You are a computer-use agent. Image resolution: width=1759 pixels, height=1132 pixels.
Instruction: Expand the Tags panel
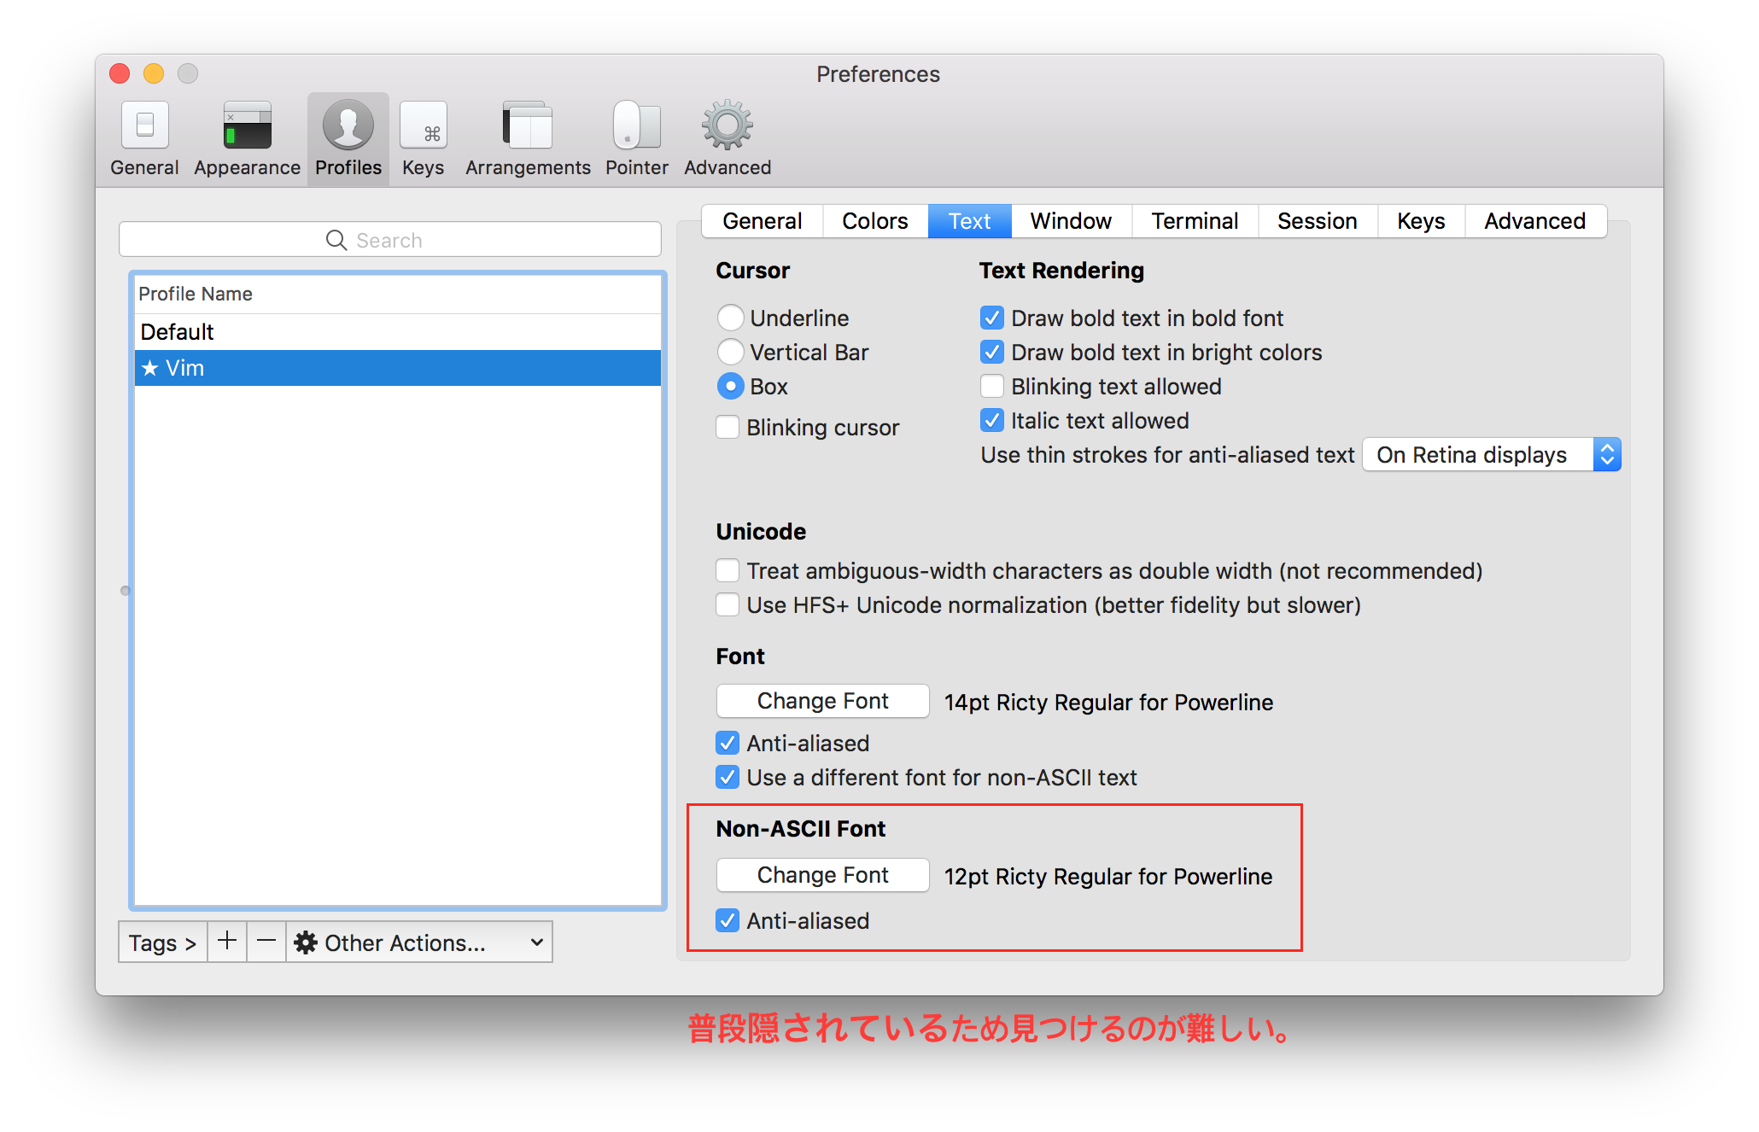[161, 942]
